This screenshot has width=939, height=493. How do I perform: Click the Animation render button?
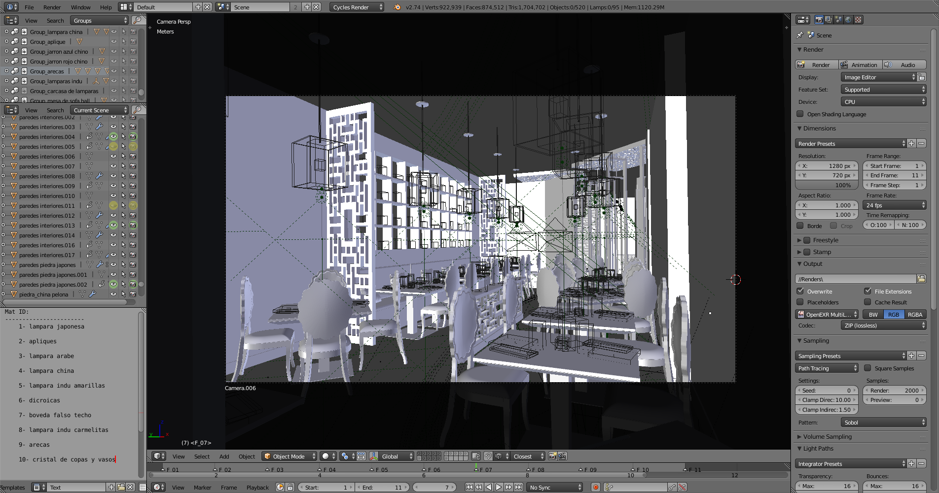860,65
